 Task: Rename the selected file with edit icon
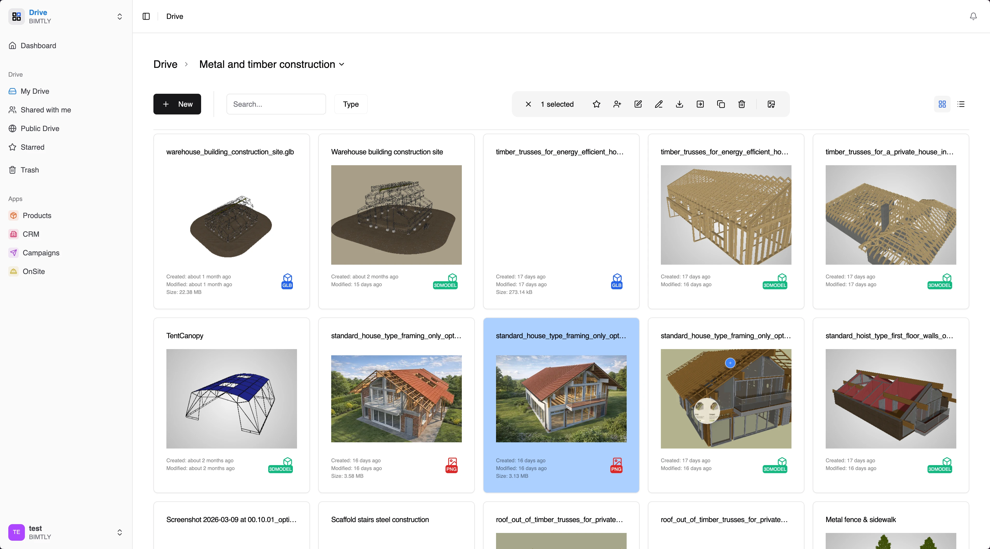(x=659, y=104)
